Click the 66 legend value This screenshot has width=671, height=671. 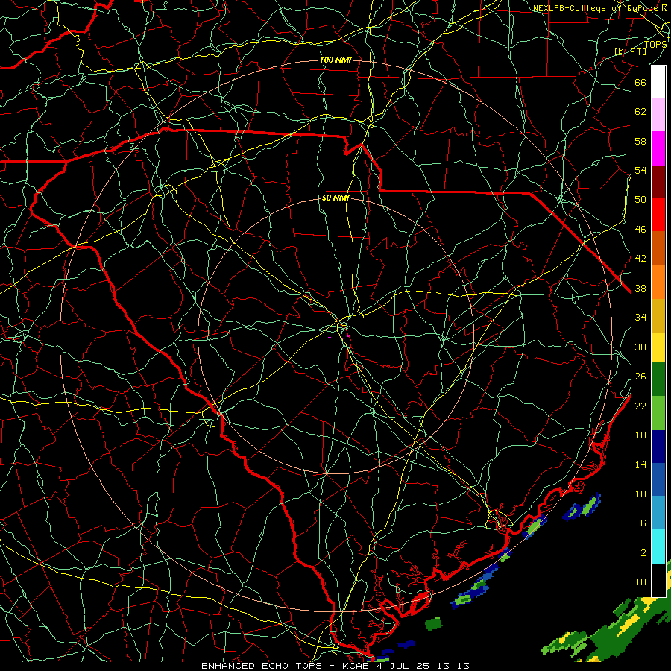(x=640, y=82)
